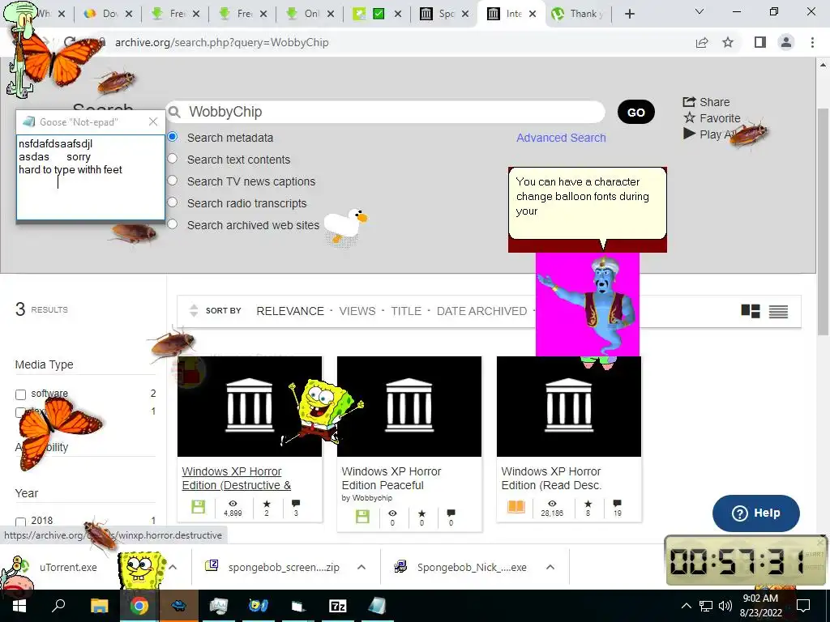This screenshot has height=622, width=830.
Task: Open taskbar search magnifier
Action: click(x=58, y=606)
